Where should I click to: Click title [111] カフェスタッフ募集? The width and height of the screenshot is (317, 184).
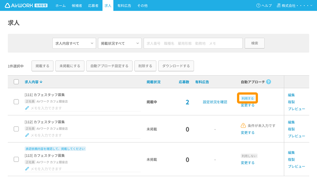pyautogui.click(x=45, y=95)
